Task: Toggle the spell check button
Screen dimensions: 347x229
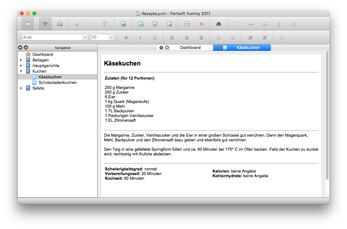Action: click(45, 24)
